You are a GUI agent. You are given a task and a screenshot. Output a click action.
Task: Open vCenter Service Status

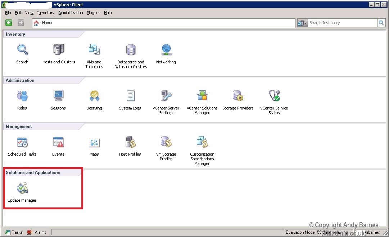(x=274, y=96)
